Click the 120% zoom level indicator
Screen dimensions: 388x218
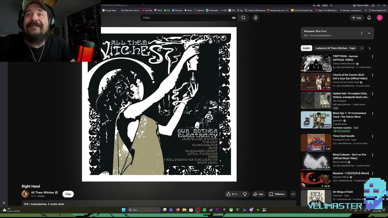pyautogui.click(x=325, y=5)
